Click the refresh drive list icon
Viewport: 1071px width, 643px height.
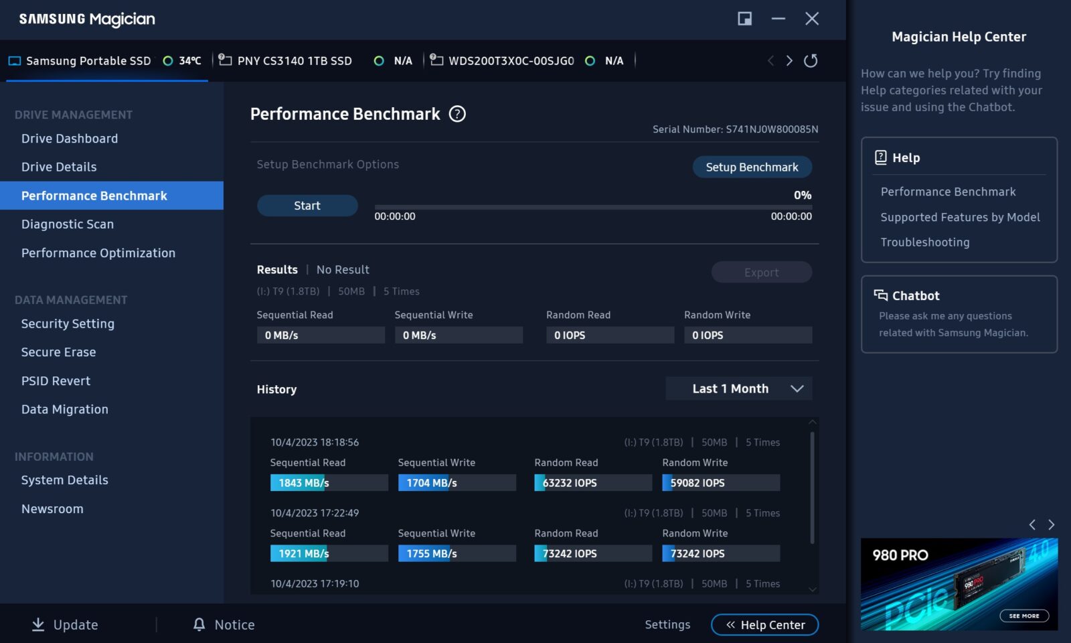[x=811, y=61]
